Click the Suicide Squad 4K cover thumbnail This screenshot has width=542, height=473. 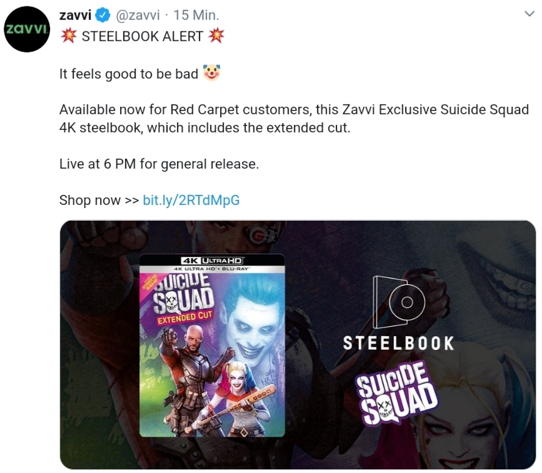tap(212, 346)
